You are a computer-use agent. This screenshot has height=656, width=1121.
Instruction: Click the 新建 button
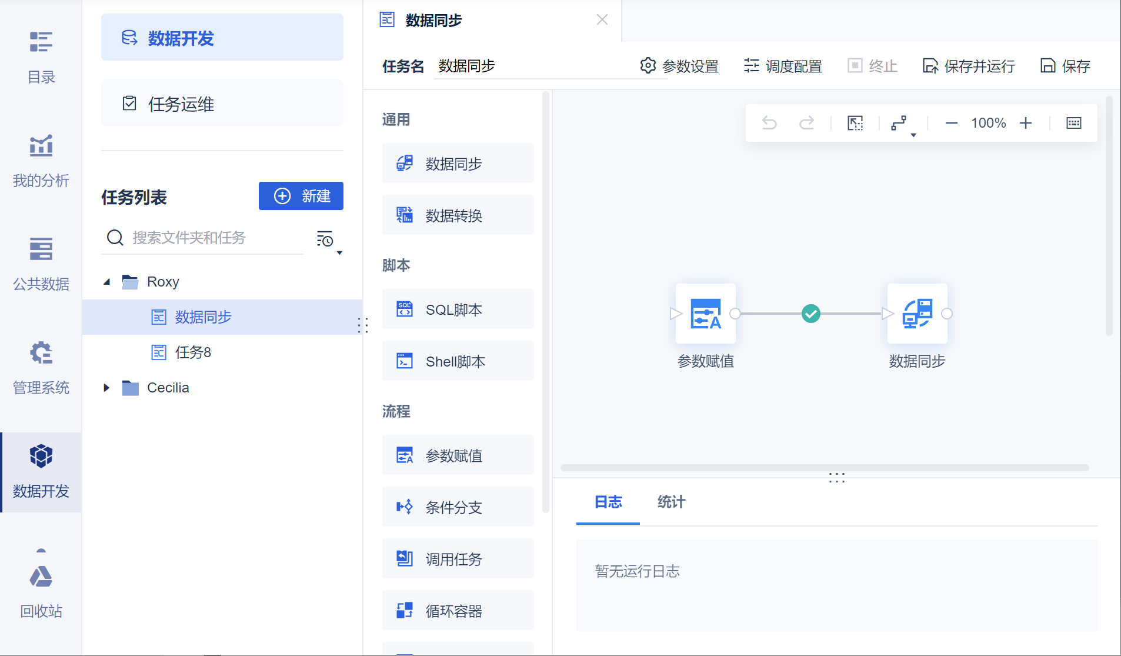pyautogui.click(x=301, y=196)
